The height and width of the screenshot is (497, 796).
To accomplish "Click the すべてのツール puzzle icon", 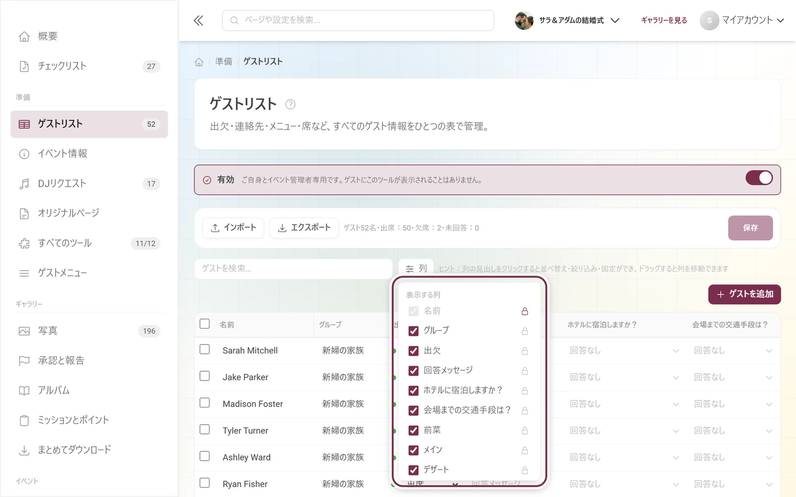I will click(24, 244).
